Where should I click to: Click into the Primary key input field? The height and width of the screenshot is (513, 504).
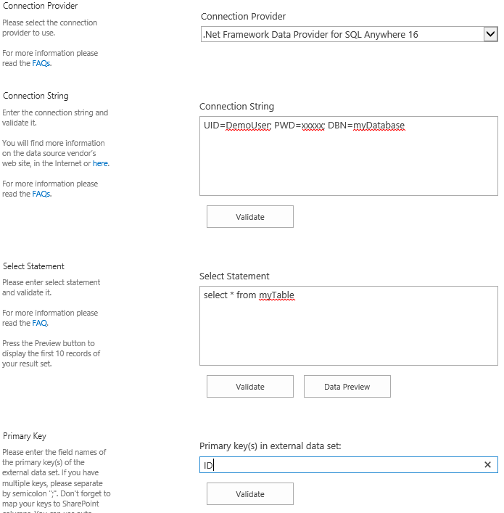(x=341, y=465)
